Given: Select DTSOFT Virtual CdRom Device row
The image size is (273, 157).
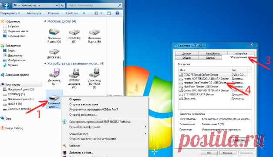Looking at the screenshot, I should (x=213, y=75).
